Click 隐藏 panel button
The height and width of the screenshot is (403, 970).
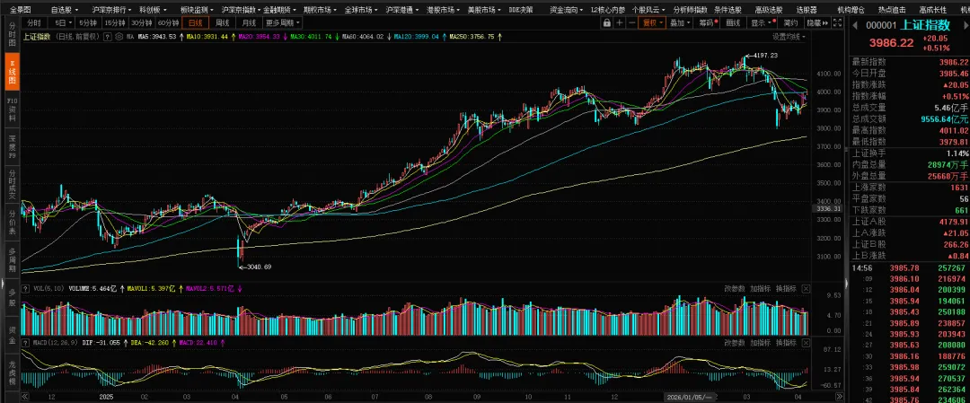coord(817,22)
